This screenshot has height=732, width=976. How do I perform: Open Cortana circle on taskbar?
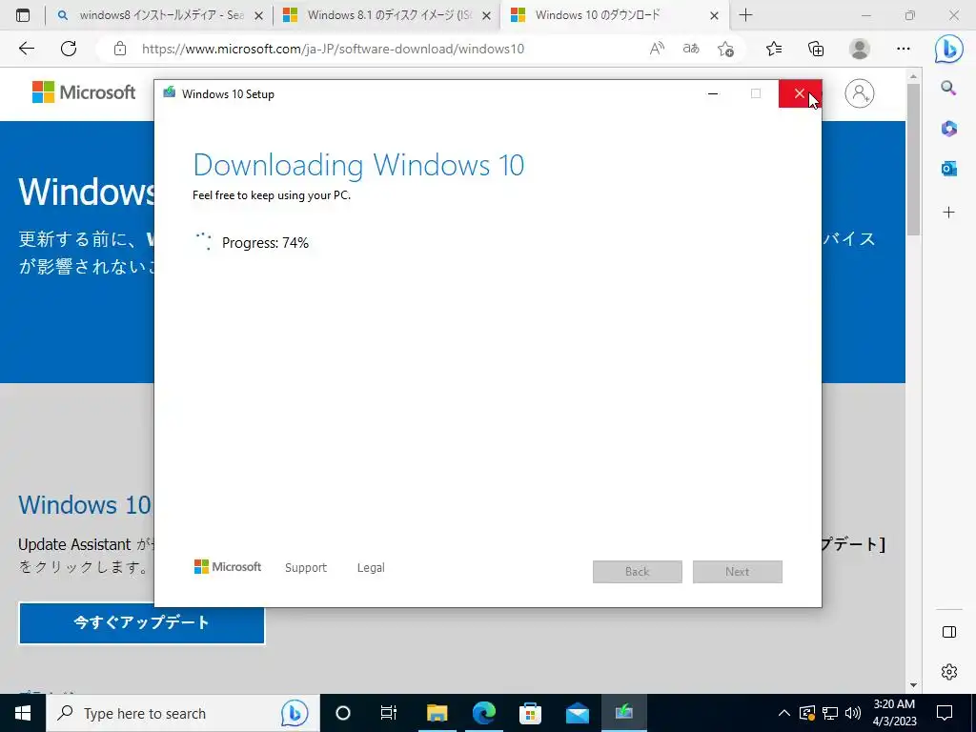click(x=343, y=713)
